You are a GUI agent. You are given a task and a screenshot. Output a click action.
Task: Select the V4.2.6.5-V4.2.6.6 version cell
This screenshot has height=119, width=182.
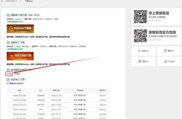(20, 100)
